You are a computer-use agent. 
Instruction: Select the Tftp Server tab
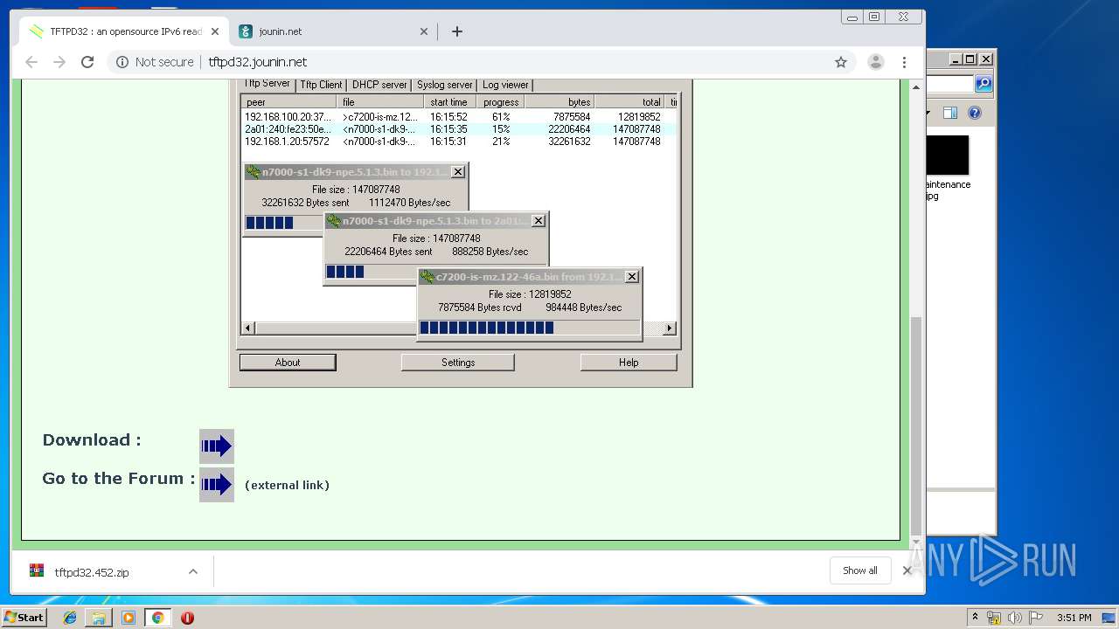pyautogui.click(x=267, y=84)
